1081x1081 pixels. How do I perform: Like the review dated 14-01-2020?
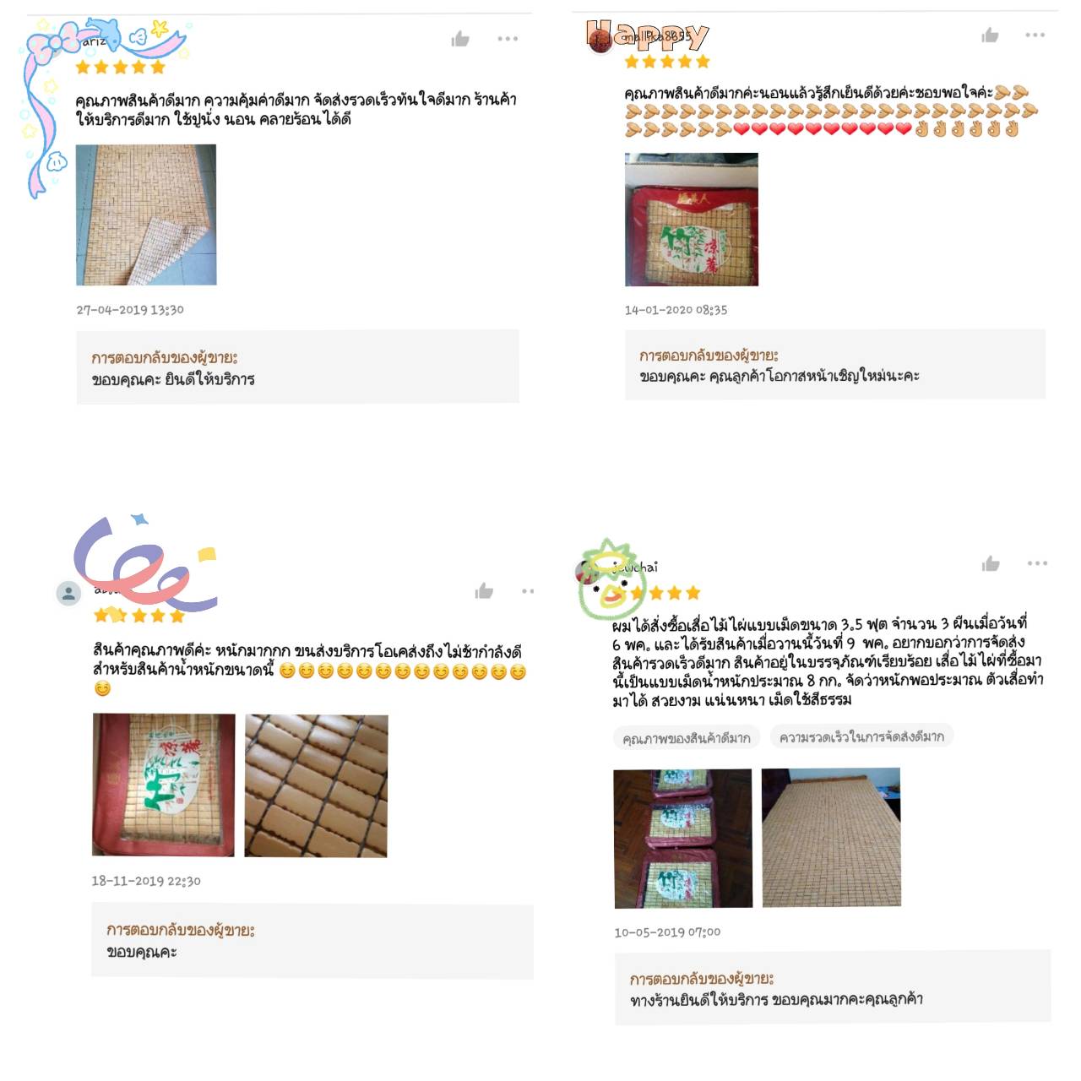pyautogui.click(x=990, y=35)
